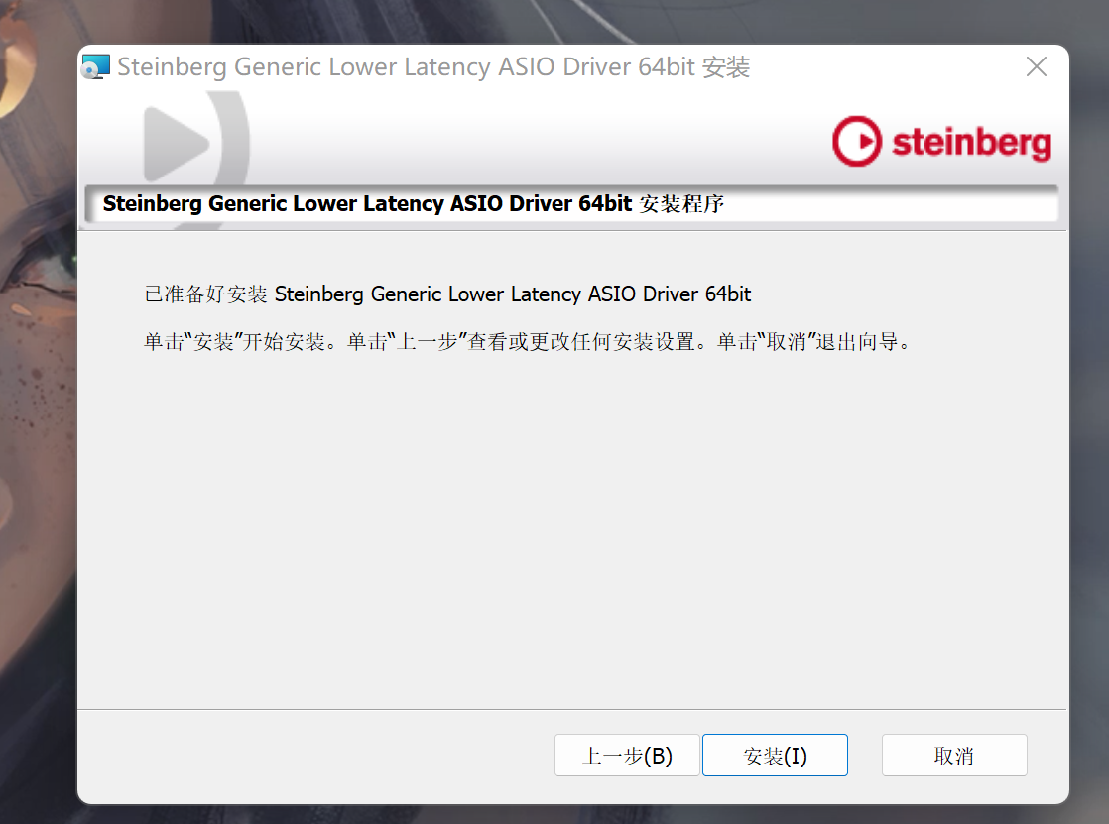Click the 已准备好安装 Steinberg status line
1109x824 pixels.
(447, 294)
